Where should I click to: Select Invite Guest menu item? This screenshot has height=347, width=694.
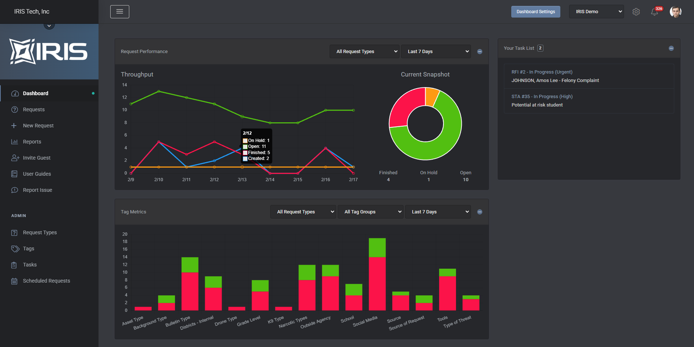coord(37,158)
